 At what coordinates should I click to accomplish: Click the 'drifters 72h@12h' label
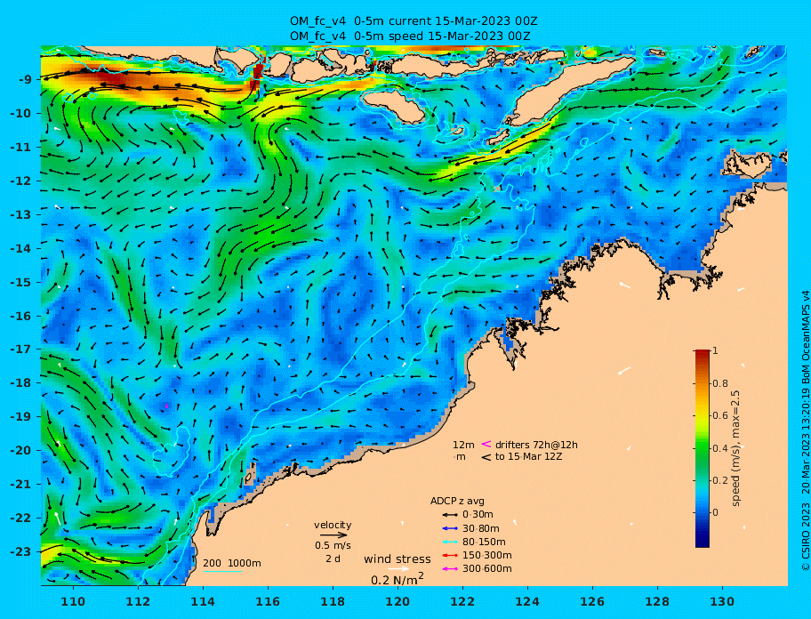point(536,445)
